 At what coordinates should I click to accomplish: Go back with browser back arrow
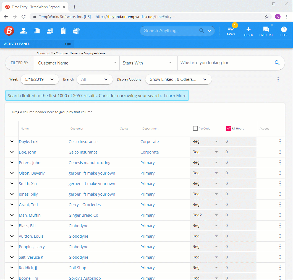[x=6, y=17]
